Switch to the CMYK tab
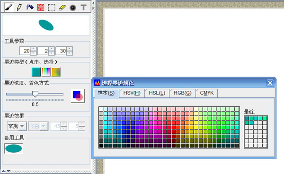The height and width of the screenshot is (174, 284). pos(207,93)
